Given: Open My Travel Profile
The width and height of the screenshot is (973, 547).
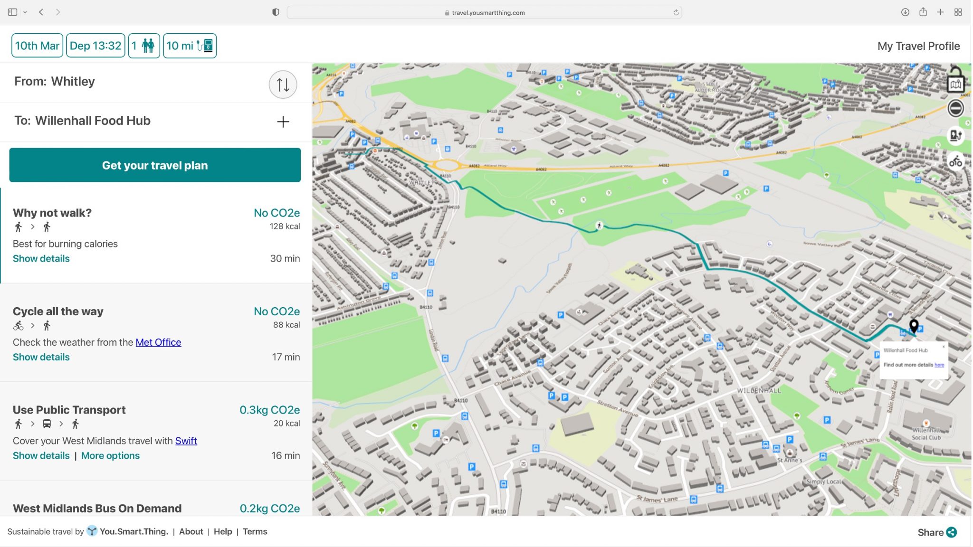Looking at the screenshot, I should (x=918, y=45).
